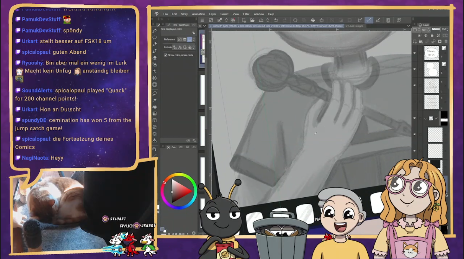Click the highlighted snap to special ruler icon
Viewport: 464px width, 259px height.
tap(369, 20)
